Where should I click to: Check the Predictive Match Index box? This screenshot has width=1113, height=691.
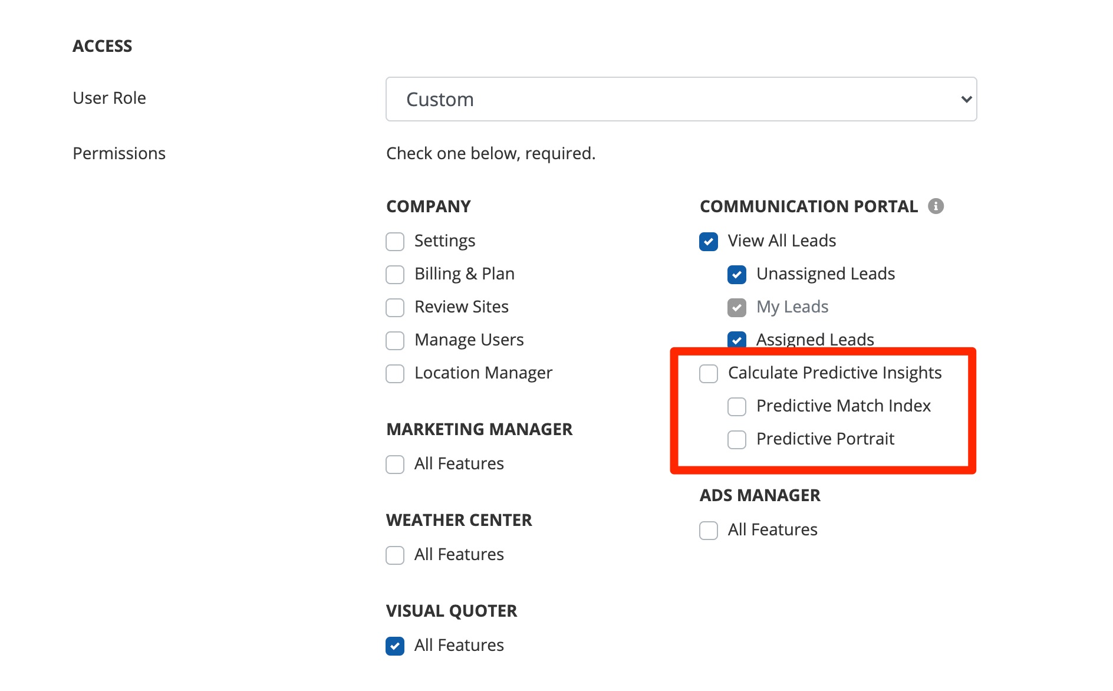(737, 407)
